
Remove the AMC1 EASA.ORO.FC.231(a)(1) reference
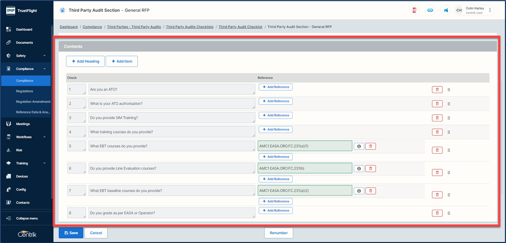[x=370, y=146]
